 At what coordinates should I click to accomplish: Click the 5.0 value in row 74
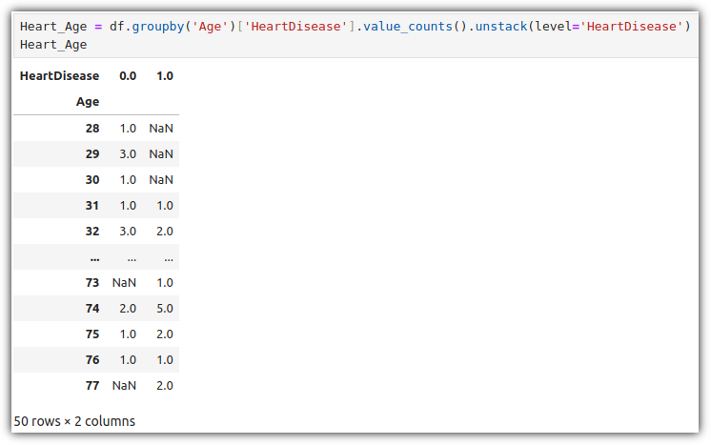point(165,309)
